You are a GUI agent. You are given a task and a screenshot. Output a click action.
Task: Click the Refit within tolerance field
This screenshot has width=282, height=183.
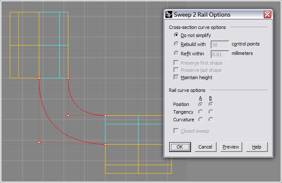[x=220, y=54]
